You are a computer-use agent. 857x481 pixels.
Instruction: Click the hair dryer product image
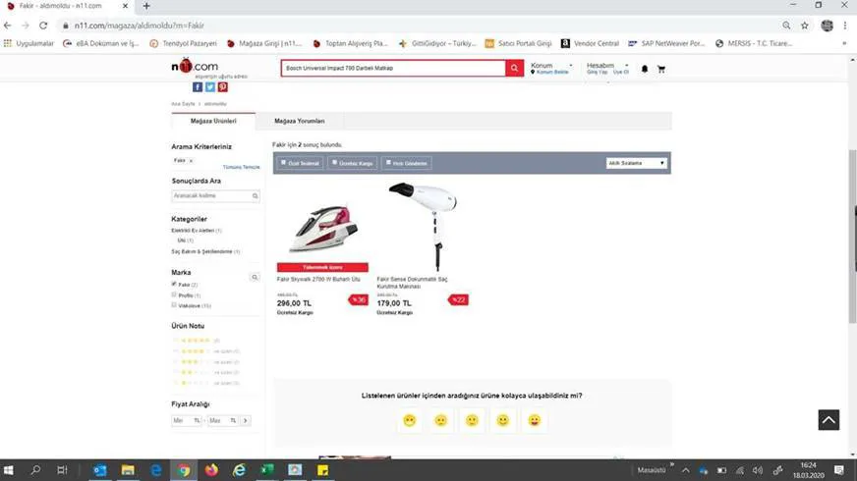[x=422, y=226]
